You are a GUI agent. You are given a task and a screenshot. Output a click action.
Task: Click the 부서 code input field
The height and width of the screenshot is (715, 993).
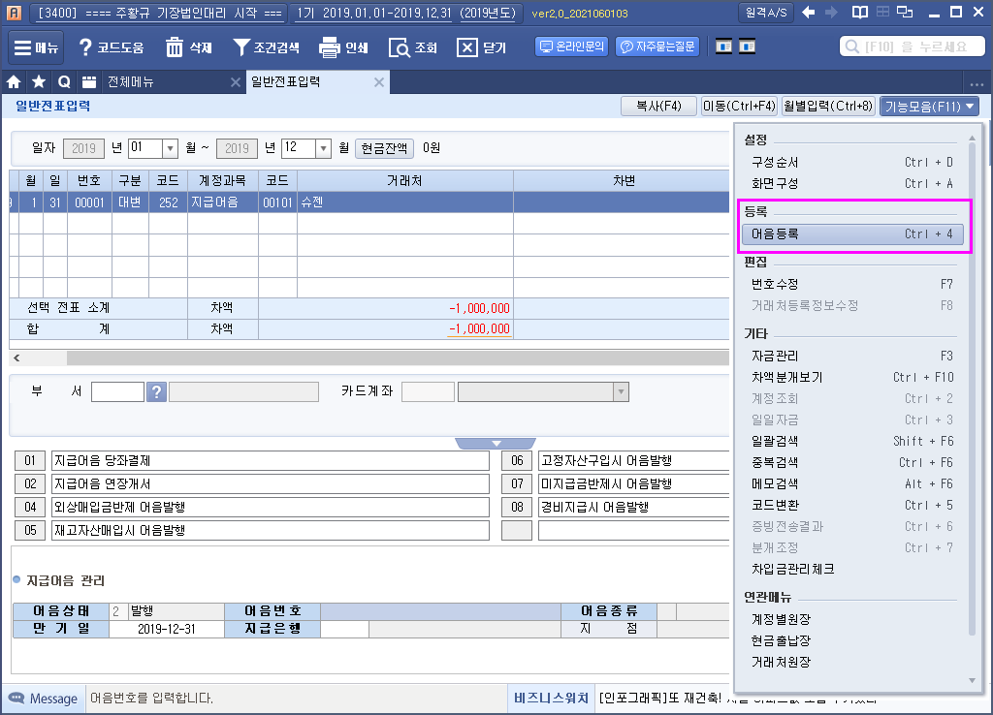coord(117,391)
